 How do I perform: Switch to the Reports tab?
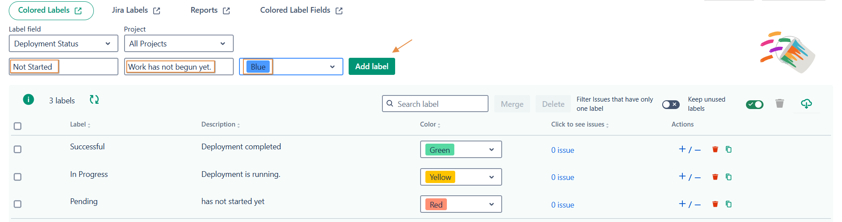(x=210, y=11)
